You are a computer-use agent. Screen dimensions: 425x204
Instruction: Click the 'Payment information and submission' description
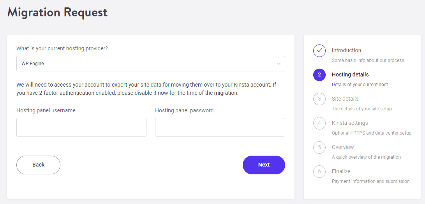tap(370, 181)
